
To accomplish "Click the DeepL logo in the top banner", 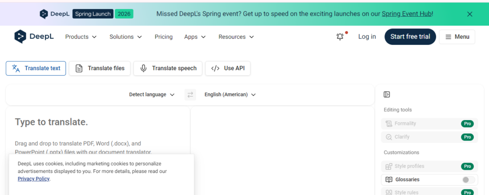I will pyautogui.click(x=54, y=14).
